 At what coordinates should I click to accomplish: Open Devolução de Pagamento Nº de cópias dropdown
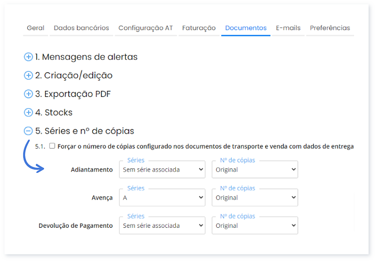point(255,225)
